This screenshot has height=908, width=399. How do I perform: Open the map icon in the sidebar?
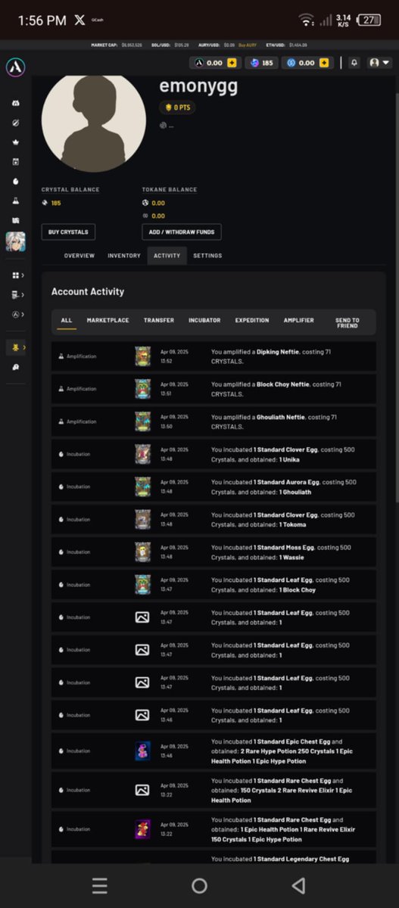[15, 220]
